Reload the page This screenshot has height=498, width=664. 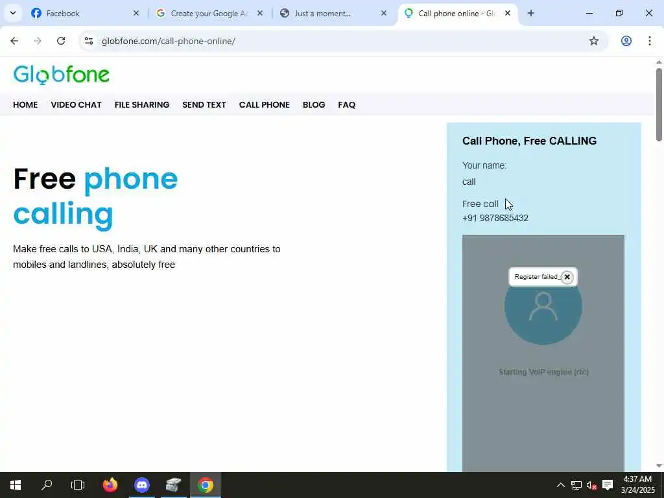(x=61, y=41)
